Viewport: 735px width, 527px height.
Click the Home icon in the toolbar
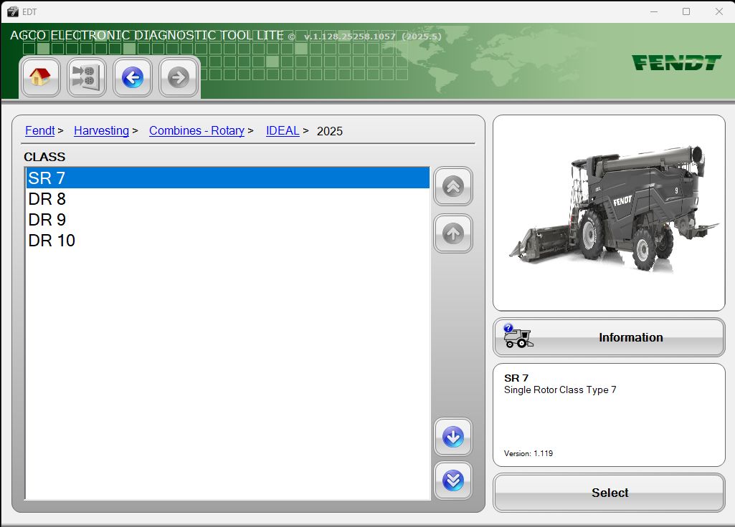[x=40, y=77]
